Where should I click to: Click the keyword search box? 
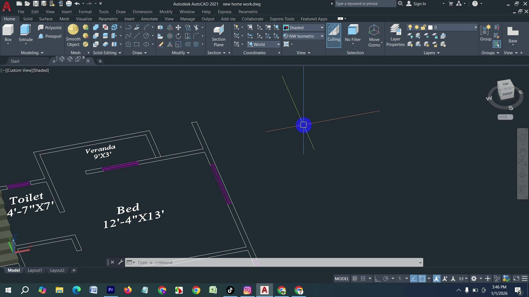pos(365,4)
